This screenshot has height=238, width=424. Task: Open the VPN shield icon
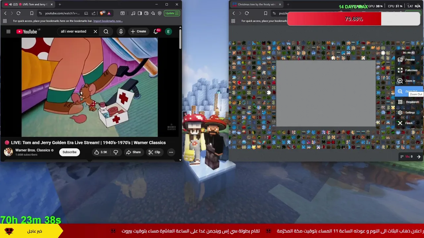(x=160, y=13)
